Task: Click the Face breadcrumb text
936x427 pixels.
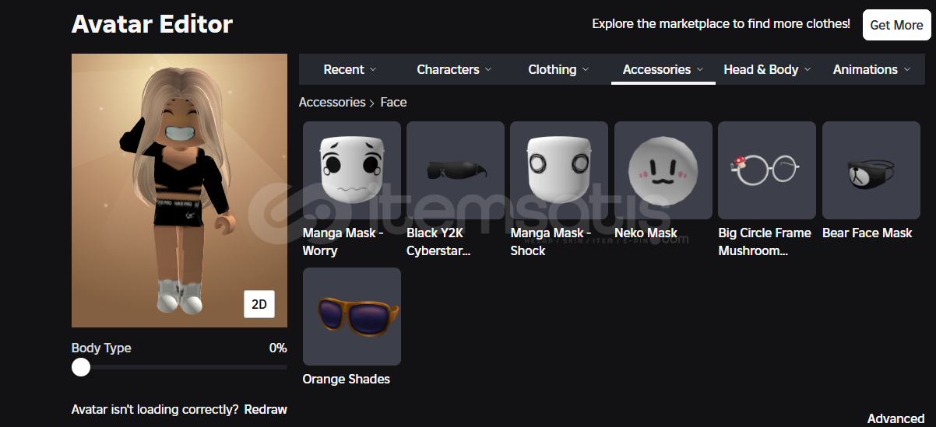Action: (393, 102)
